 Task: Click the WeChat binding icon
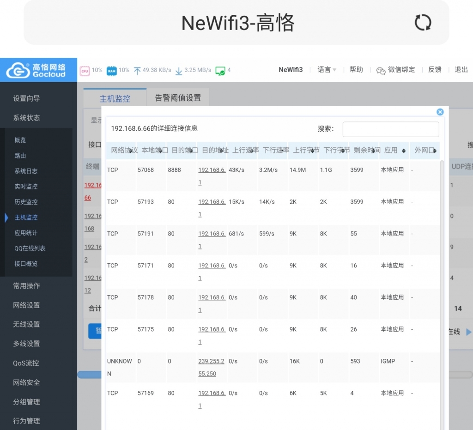coord(381,70)
